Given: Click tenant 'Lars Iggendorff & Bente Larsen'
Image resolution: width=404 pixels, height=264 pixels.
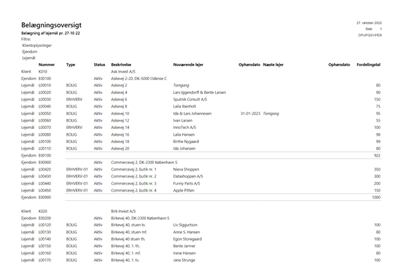Looking at the screenshot, I should 200,93.
